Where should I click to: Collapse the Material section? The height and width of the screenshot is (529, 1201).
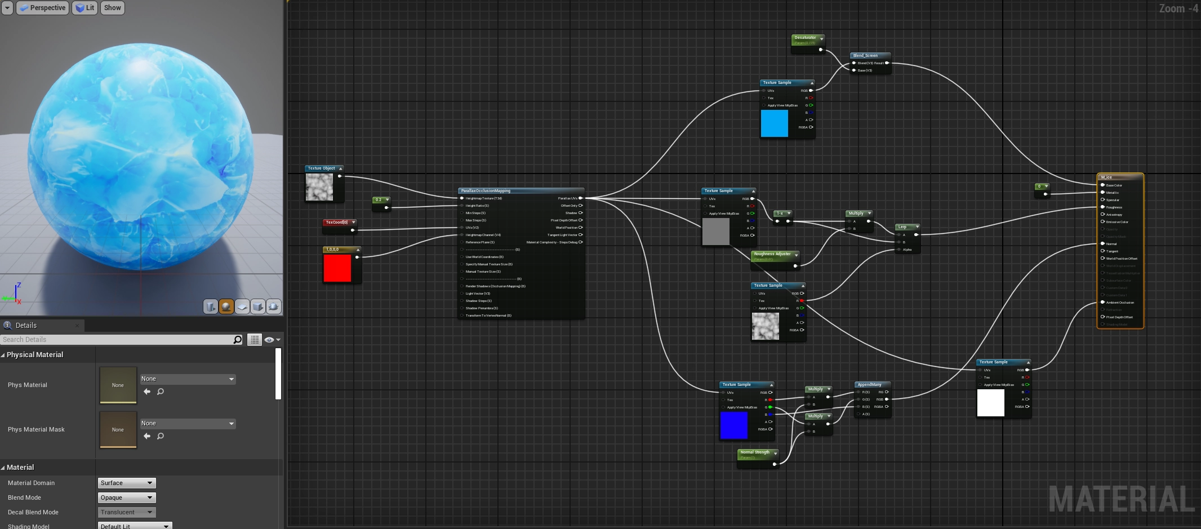coord(3,468)
